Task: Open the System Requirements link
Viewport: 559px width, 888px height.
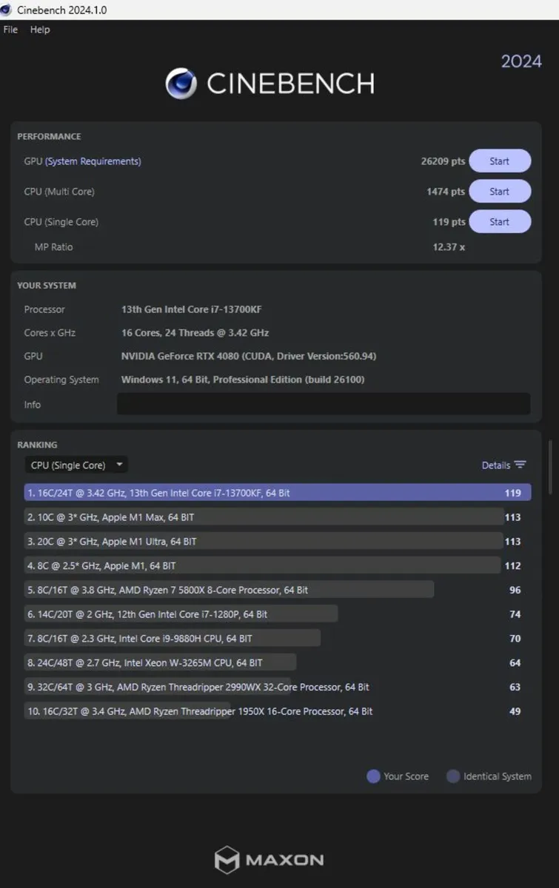Action: click(x=93, y=161)
